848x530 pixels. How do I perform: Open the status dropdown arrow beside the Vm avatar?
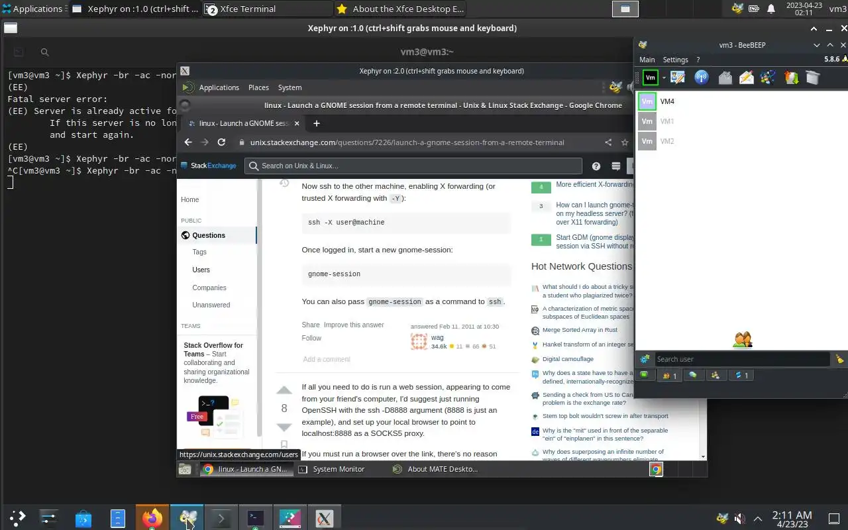pos(664,78)
